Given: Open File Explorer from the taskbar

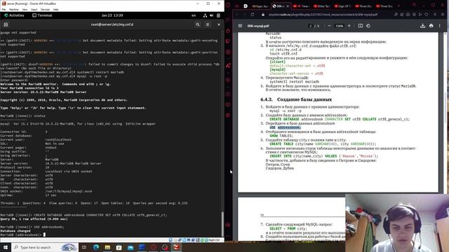Looking at the screenshot, I should [107, 247].
